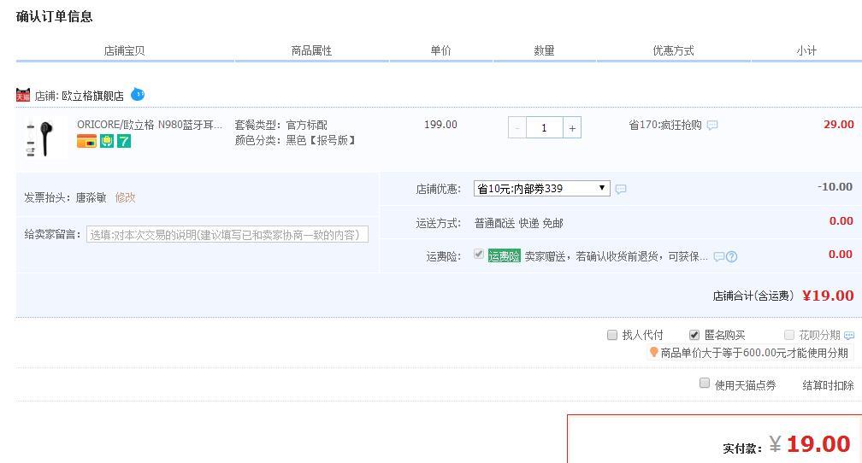
Task: Open the comment bubble beside the coupon dropdown
Action: click(621, 189)
